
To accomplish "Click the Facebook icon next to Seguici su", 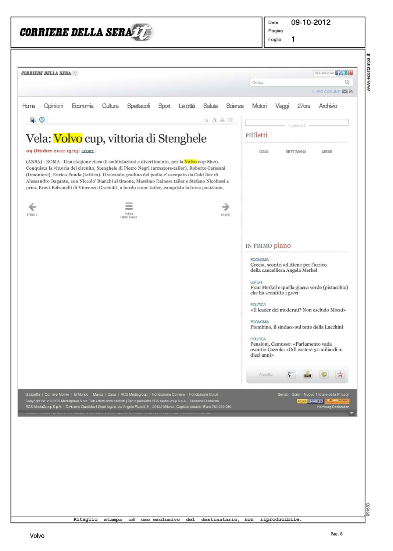I will point(337,73).
